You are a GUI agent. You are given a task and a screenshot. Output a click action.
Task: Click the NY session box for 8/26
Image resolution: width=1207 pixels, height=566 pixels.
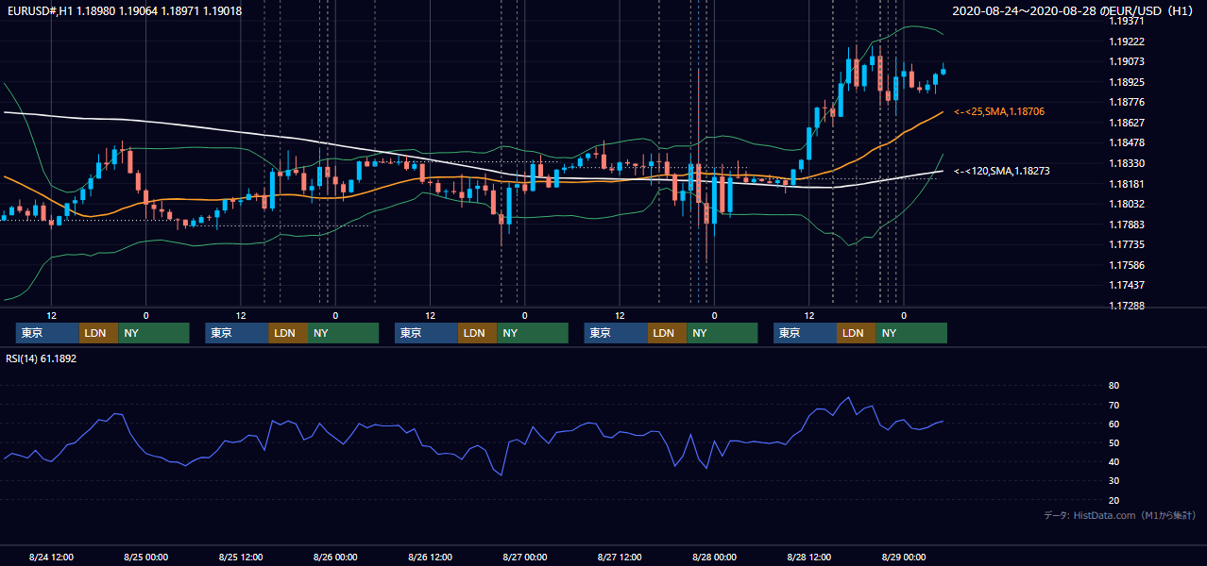point(533,333)
